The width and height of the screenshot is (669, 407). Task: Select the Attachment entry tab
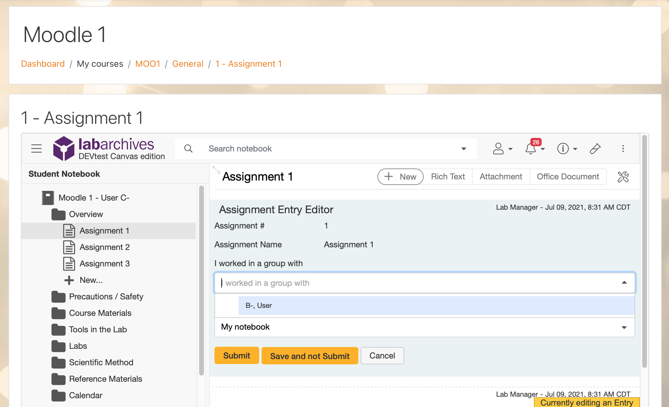point(501,177)
